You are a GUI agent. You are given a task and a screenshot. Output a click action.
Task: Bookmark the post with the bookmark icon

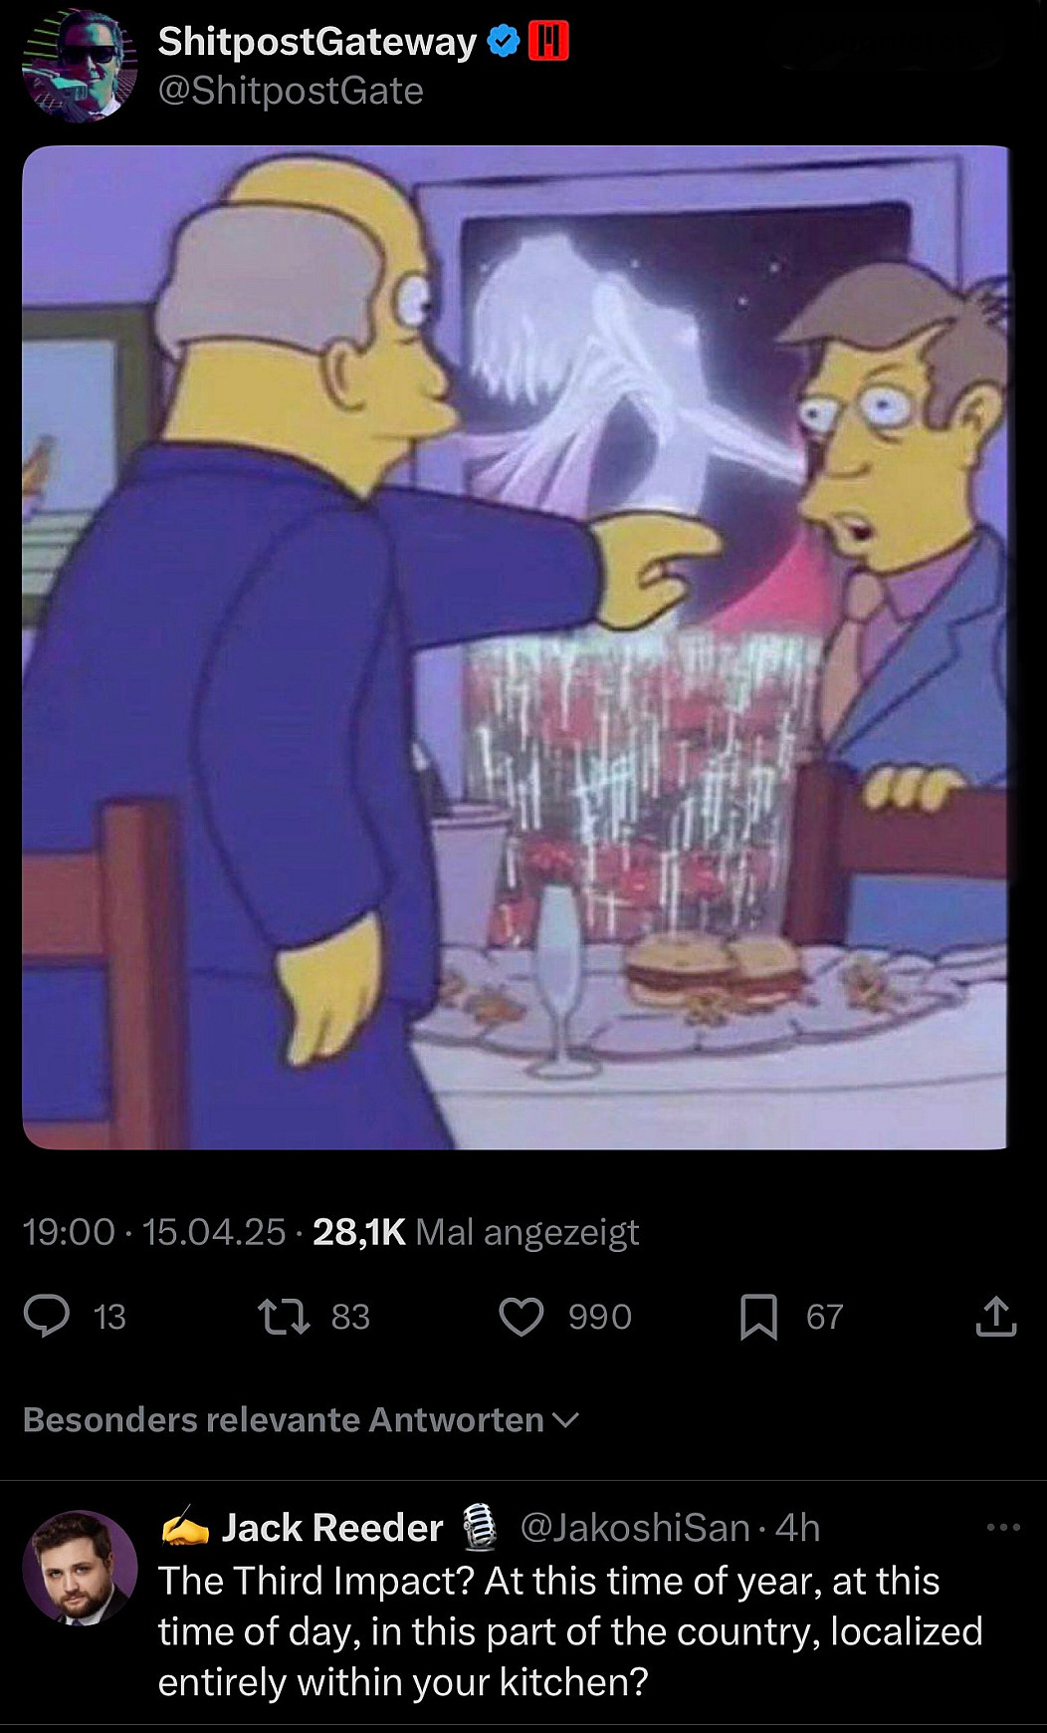758,1317
